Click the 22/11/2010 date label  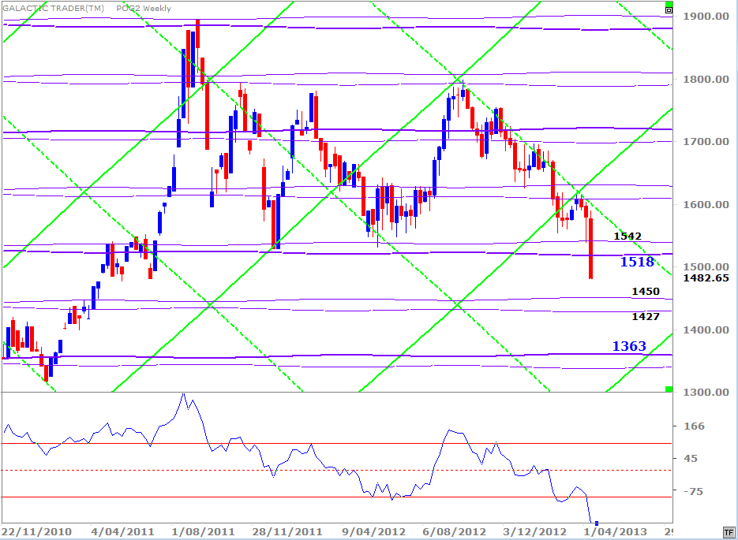[36, 532]
